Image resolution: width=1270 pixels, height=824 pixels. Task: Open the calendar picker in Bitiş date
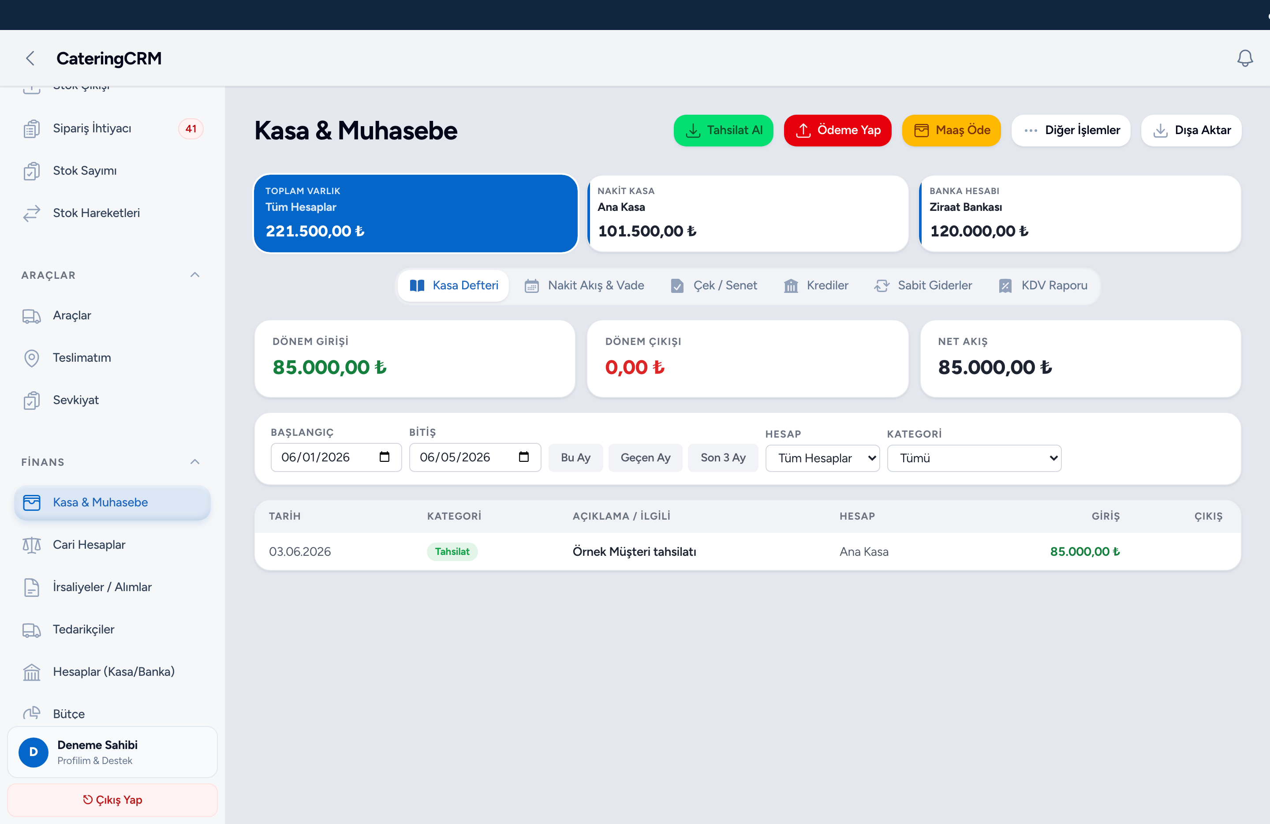pos(523,457)
